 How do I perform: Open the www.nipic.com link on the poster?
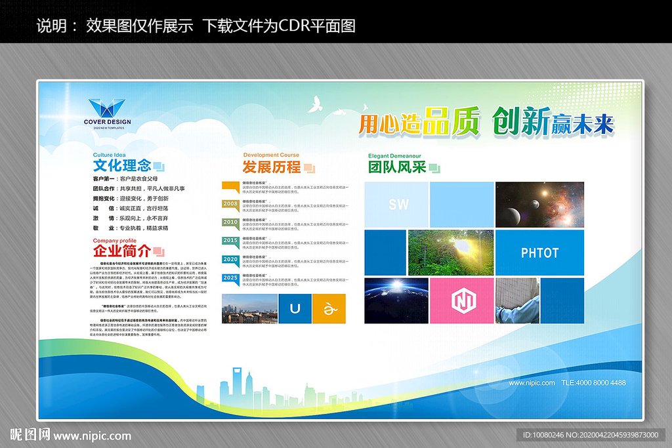532,383
